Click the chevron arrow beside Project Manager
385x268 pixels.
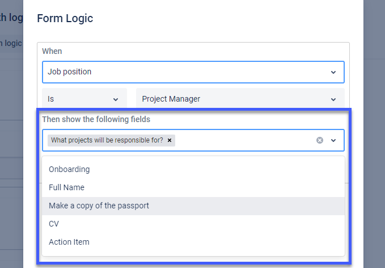pos(333,99)
